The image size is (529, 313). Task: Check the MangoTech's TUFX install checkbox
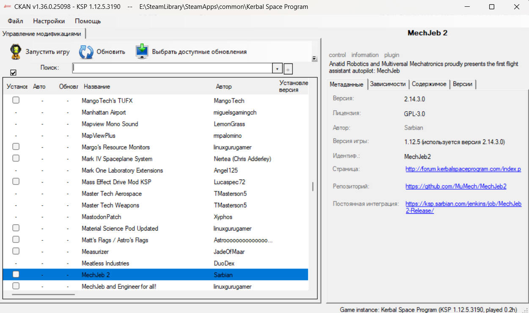[16, 101]
